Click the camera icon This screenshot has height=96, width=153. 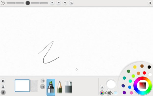pos(3,81)
